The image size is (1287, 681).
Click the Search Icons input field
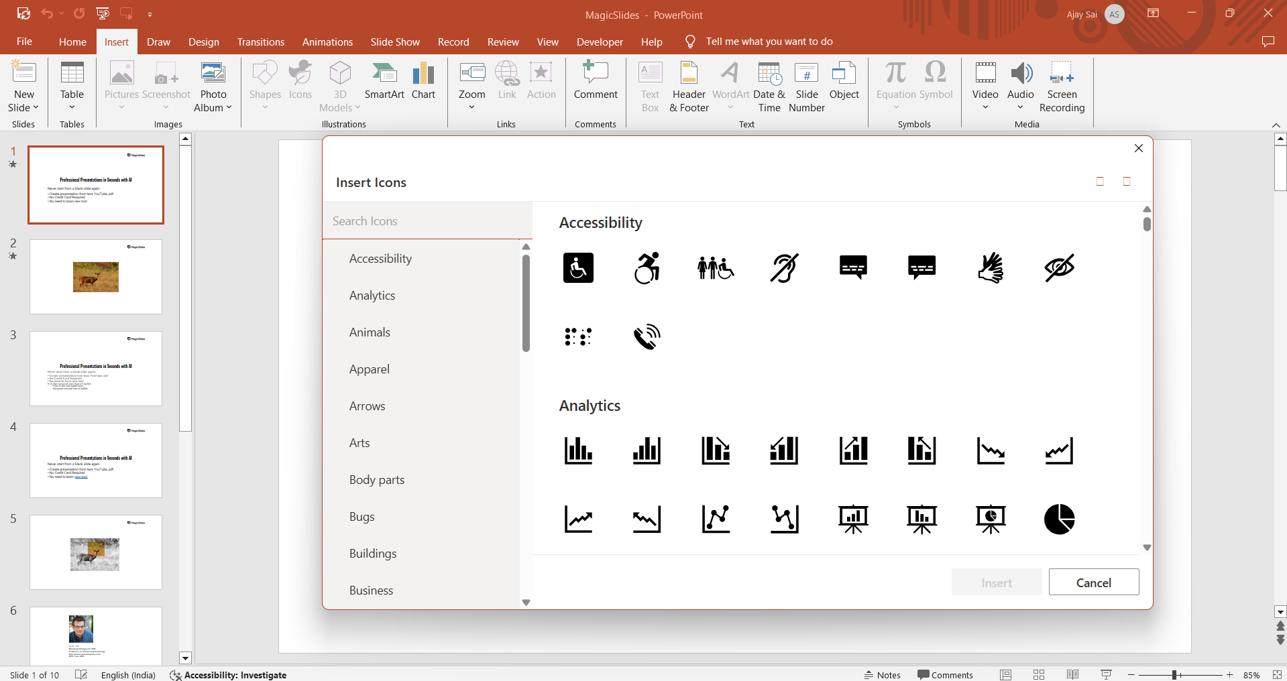[x=427, y=221]
